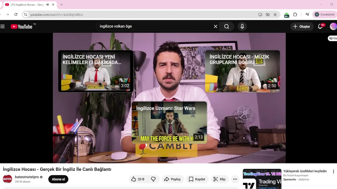This screenshot has width=337, height=189.
Task: Share the video via Paylaş
Action: point(172,179)
